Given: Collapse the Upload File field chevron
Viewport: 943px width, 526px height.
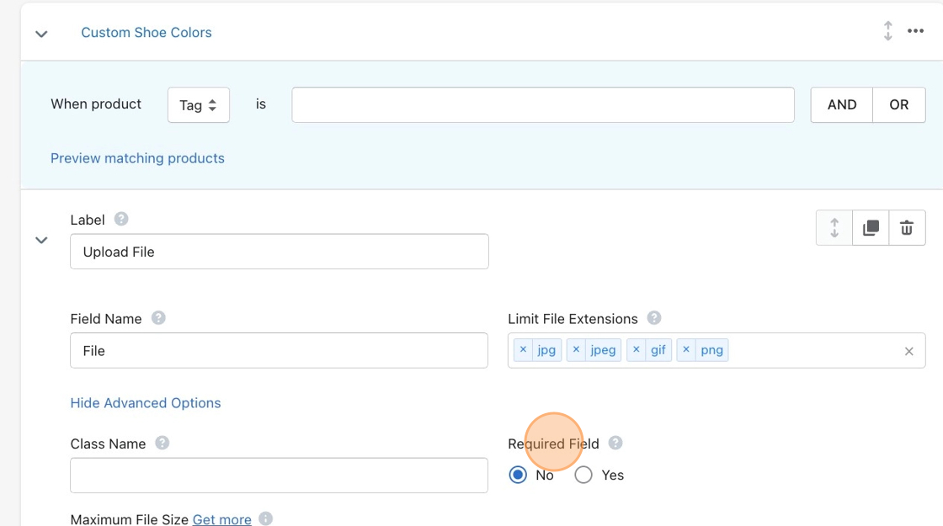Looking at the screenshot, I should pyautogui.click(x=41, y=241).
